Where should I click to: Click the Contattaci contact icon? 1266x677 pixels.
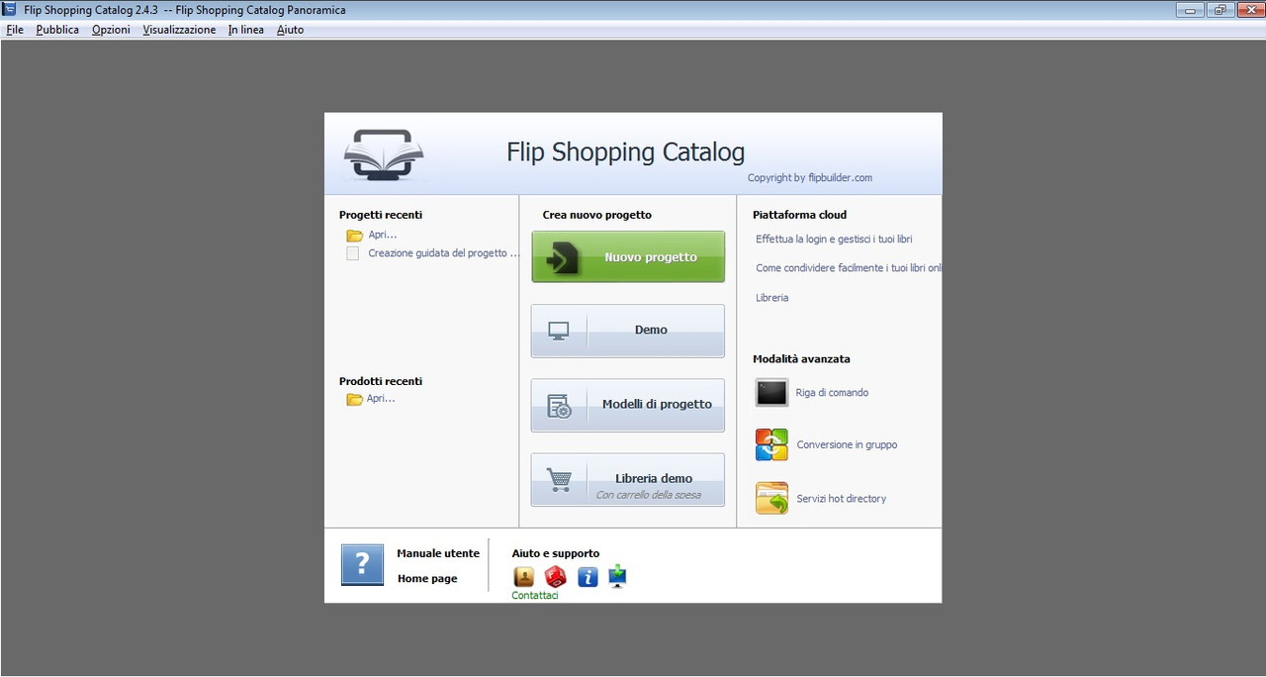tap(523, 577)
